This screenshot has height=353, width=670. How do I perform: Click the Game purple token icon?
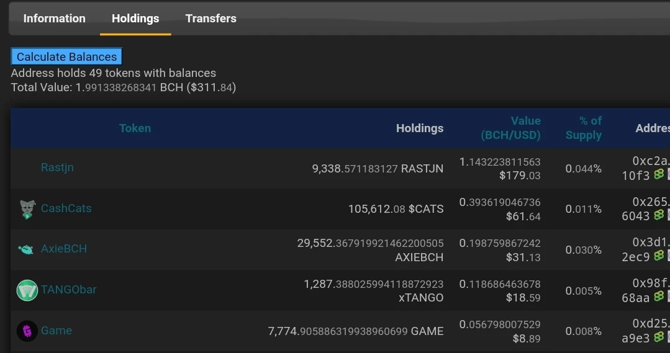(x=27, y=331)
